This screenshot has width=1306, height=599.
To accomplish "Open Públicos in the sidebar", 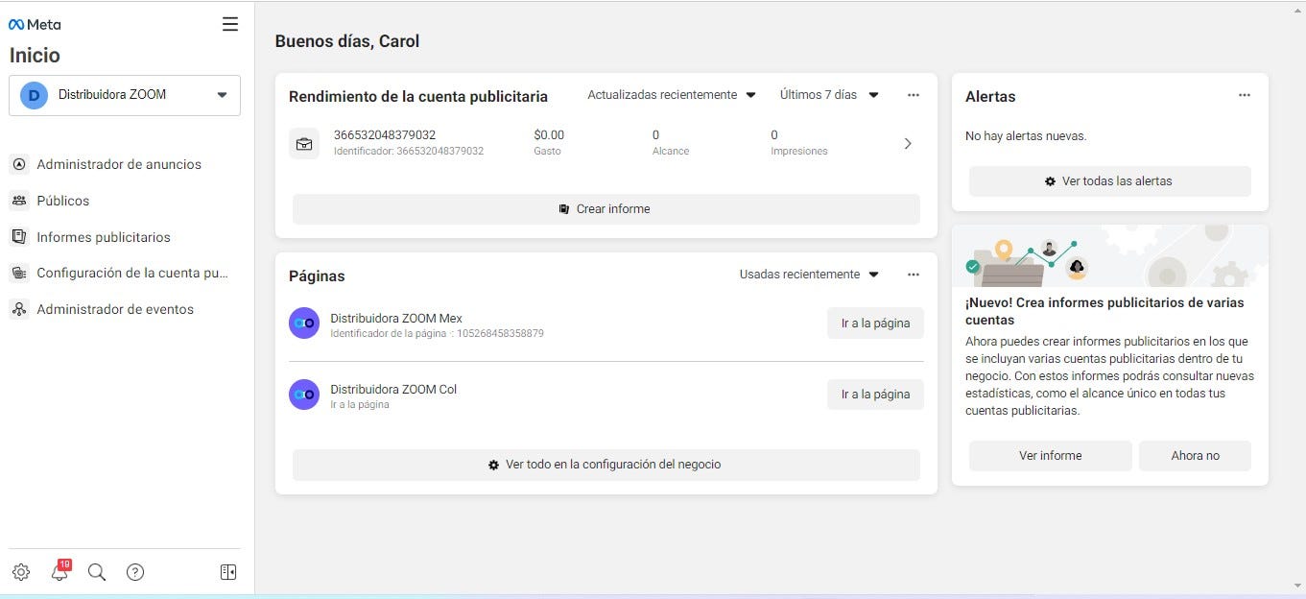I will 63,201.
